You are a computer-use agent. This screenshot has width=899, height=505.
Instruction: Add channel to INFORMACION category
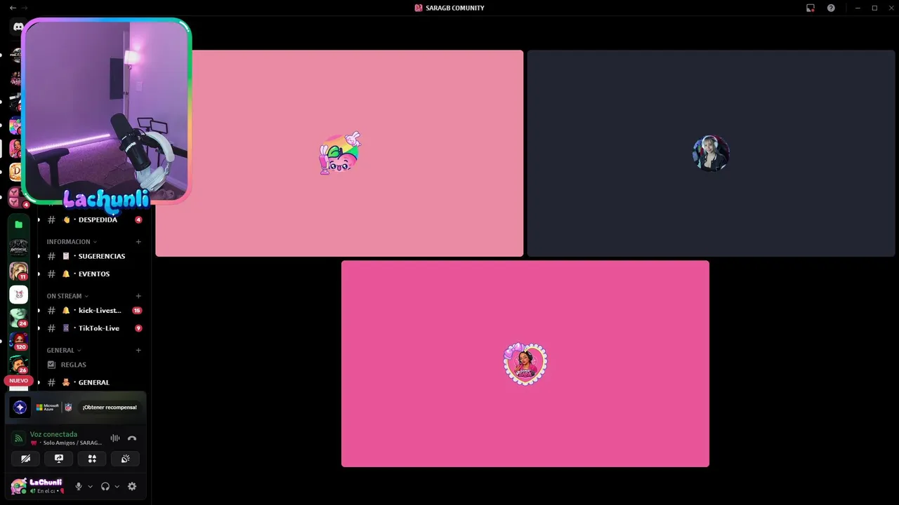(138, 241)
